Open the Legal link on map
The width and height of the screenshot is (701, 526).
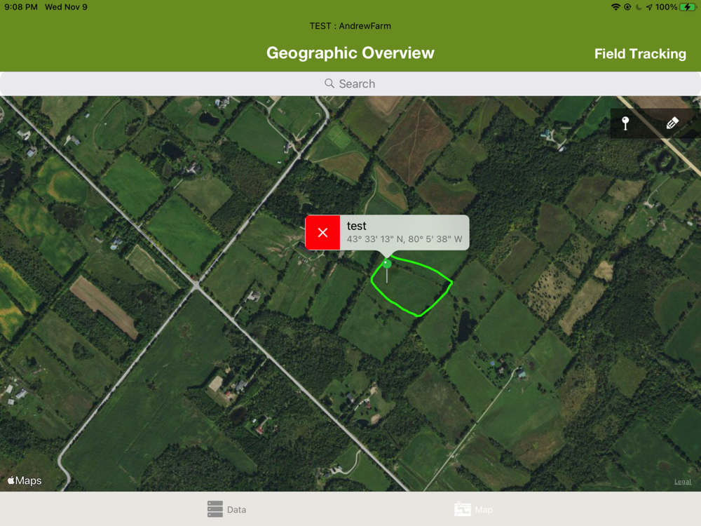click(683, 482)
